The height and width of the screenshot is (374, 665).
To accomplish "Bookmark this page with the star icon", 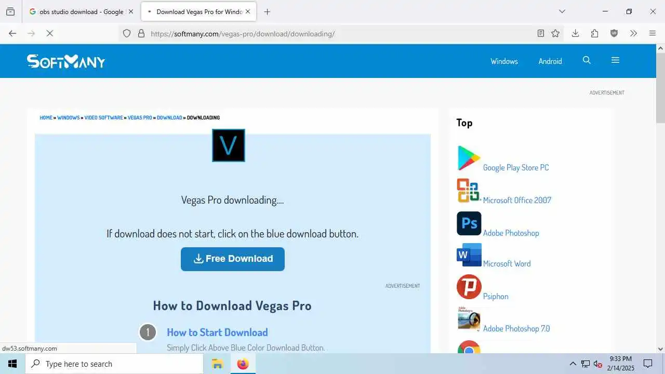I will coord(555,33).
